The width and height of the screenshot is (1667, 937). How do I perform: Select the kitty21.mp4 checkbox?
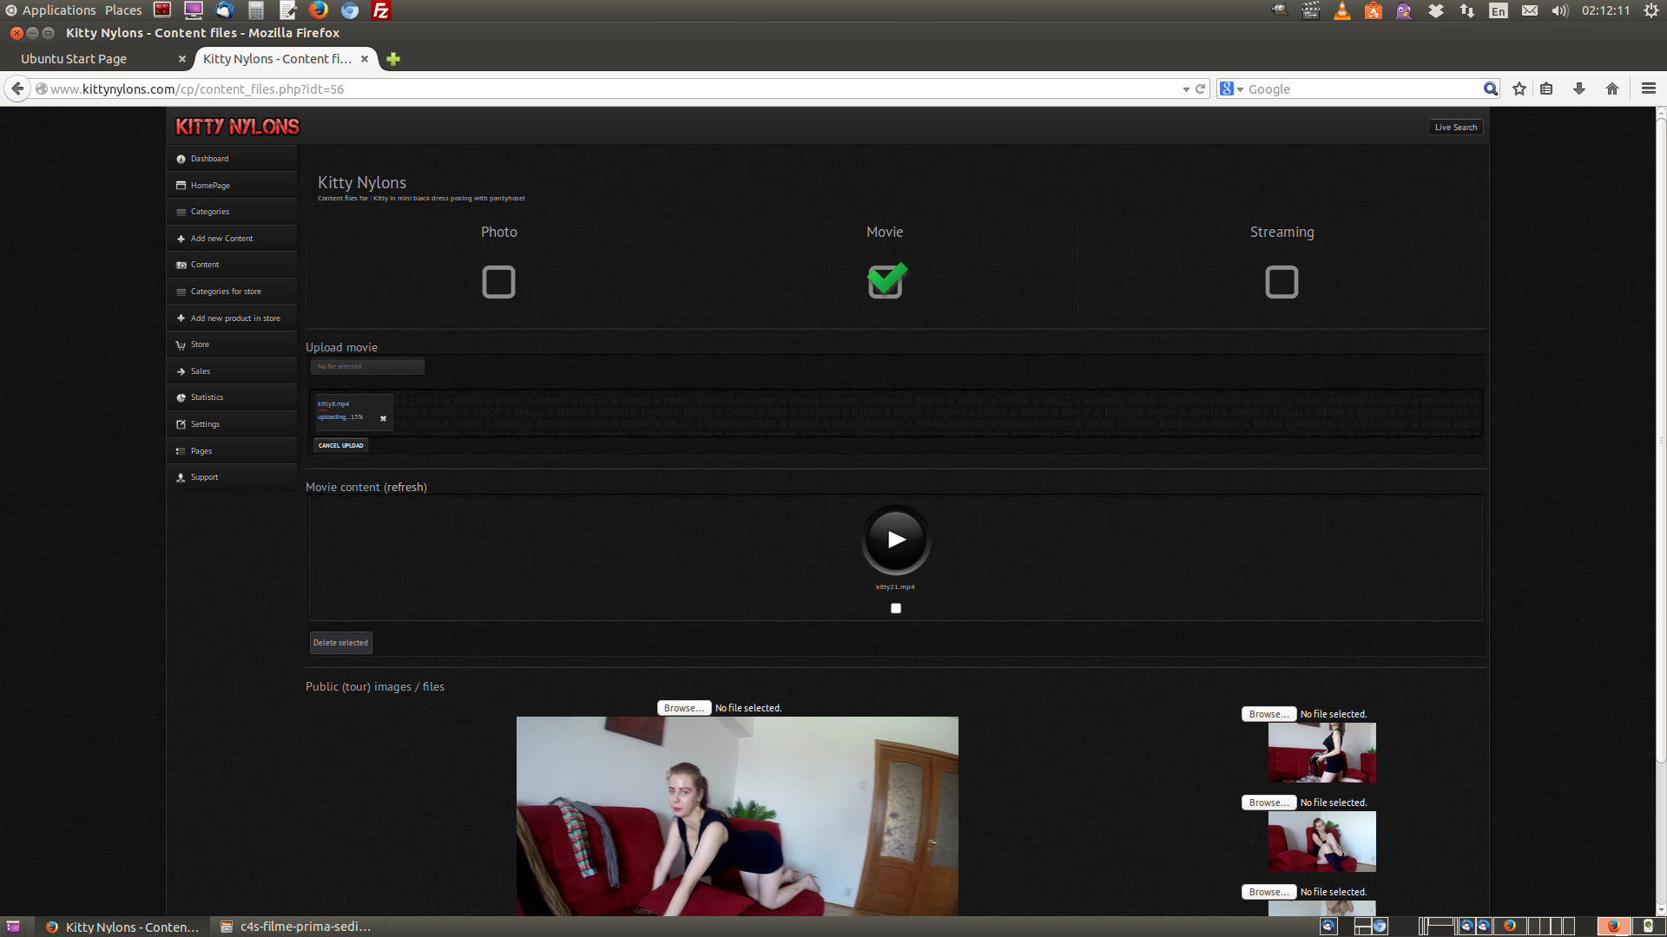click(x=896, y=608)
